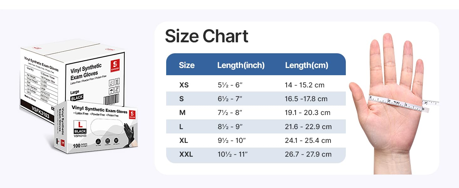This screenshot has width=459, height=188.
Task: Click the Size Chart heading
Action: pos(207,36)
